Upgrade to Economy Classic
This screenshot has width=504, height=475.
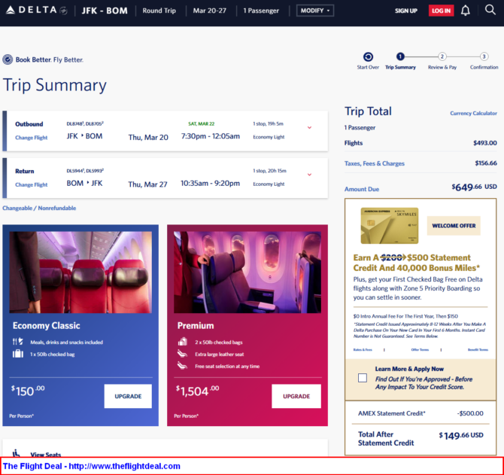coord(128,396)
